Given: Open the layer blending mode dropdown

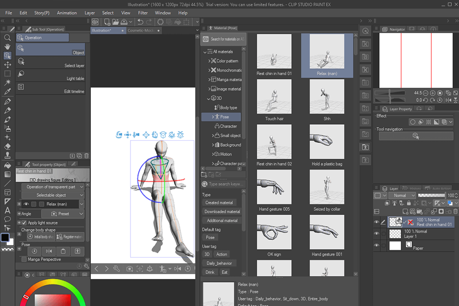Looking at the screenshot, I should [402, 195].
